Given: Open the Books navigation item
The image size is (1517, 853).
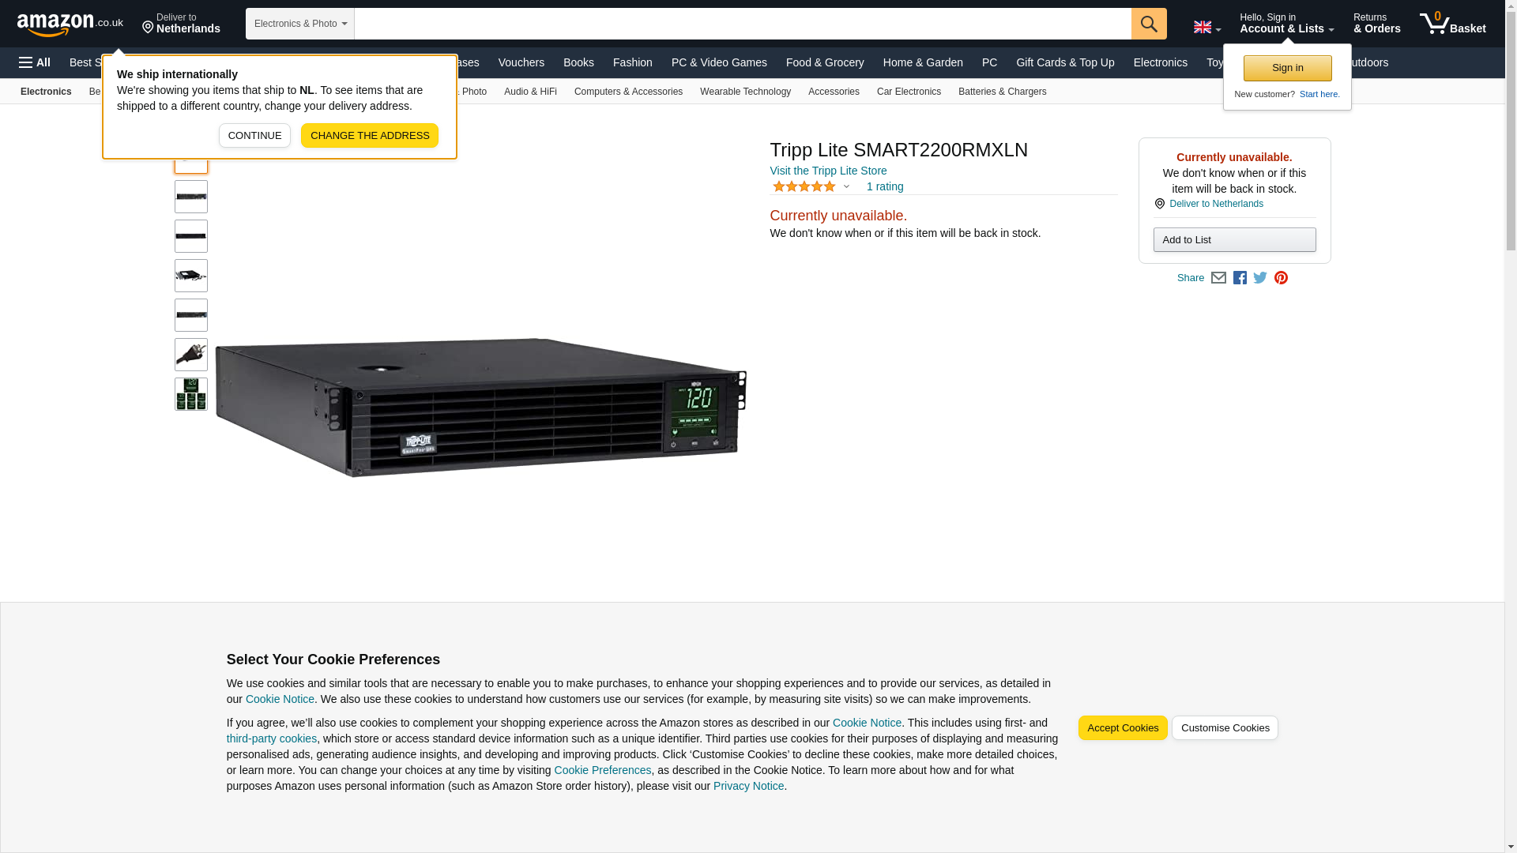Looking at the screenshot, I should click(x=578, y=62).
